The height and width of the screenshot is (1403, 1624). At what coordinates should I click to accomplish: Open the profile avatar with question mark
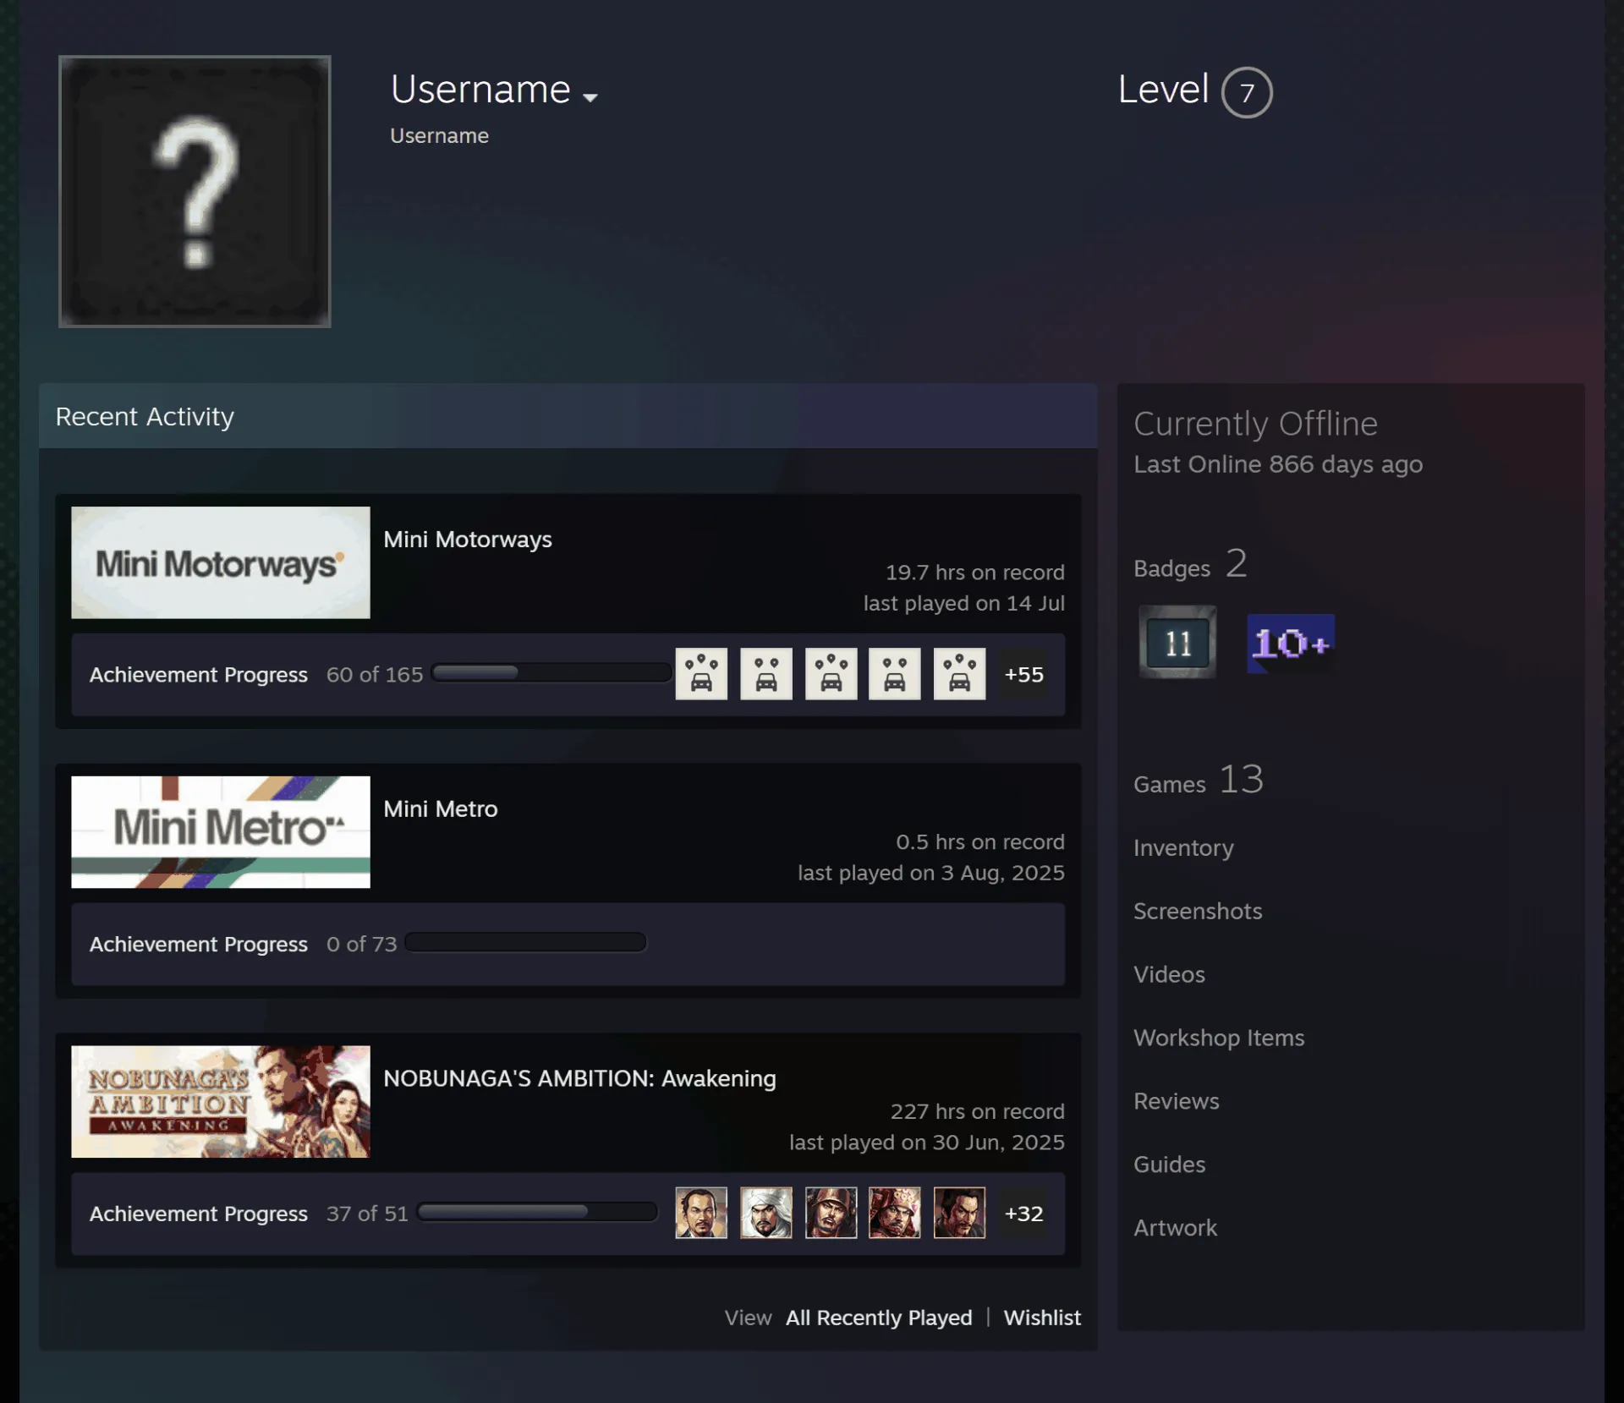click(195, 191)
